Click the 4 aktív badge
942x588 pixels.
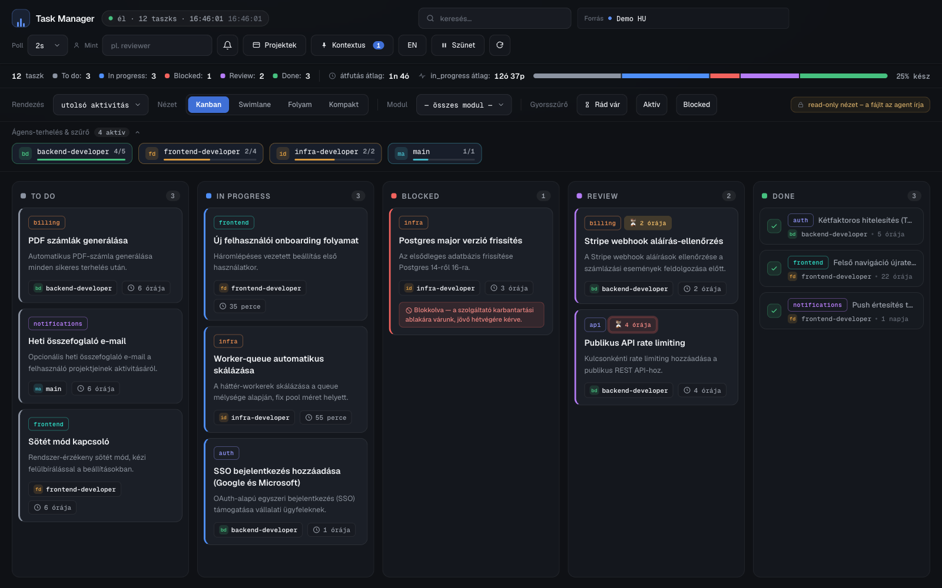pos(112,132)
